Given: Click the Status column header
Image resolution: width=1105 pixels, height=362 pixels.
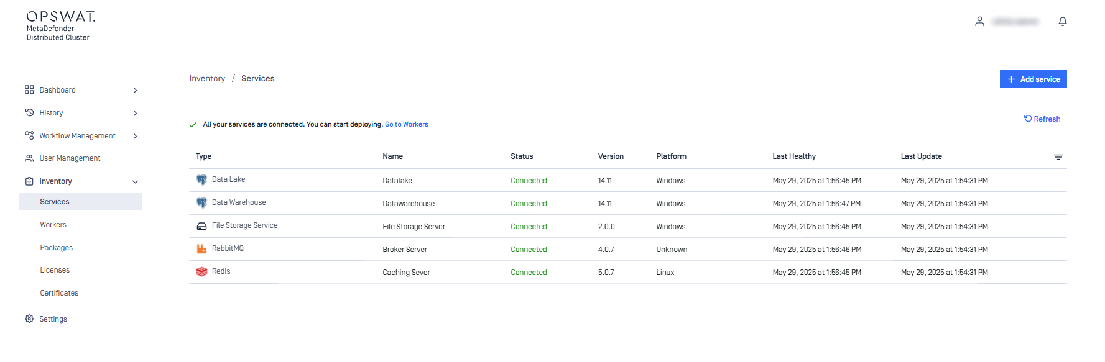Looking at the screenshot, I should tap(522, 156).
